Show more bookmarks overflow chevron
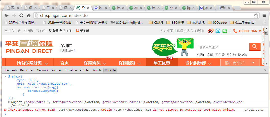The width and height of the screenshot is (270, 117). tap(264, 22)
